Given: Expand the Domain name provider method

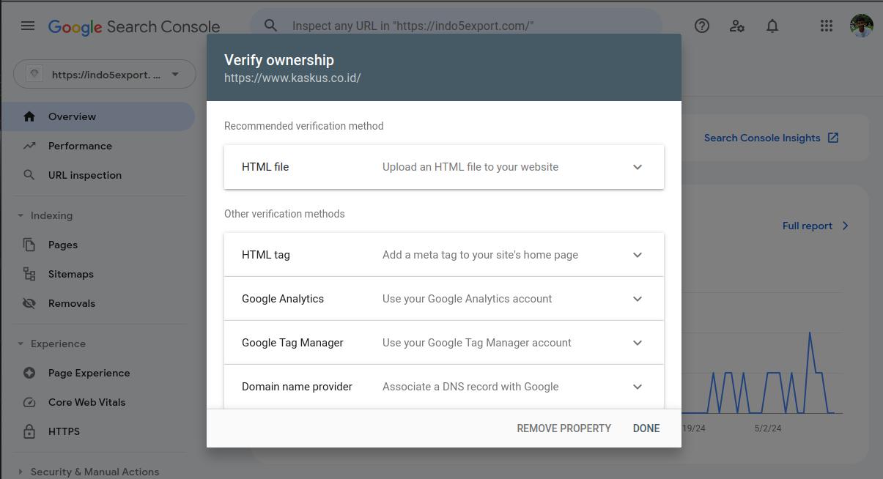Looking at the screenshot, I should [444, 387].
